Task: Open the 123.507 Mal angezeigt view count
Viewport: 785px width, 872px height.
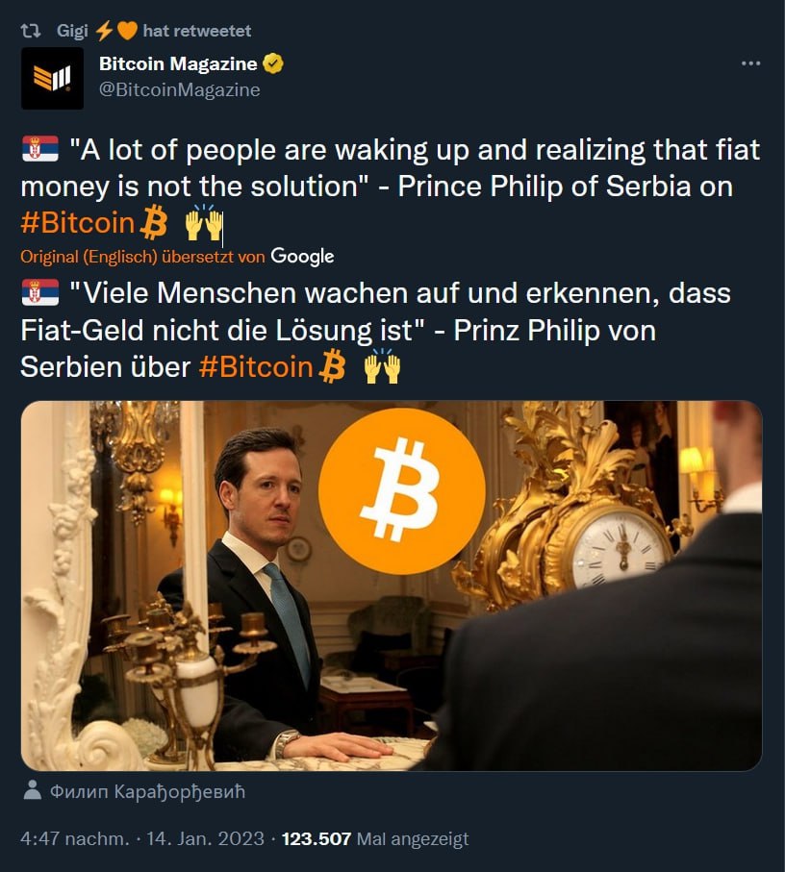Action: [375, 838]
